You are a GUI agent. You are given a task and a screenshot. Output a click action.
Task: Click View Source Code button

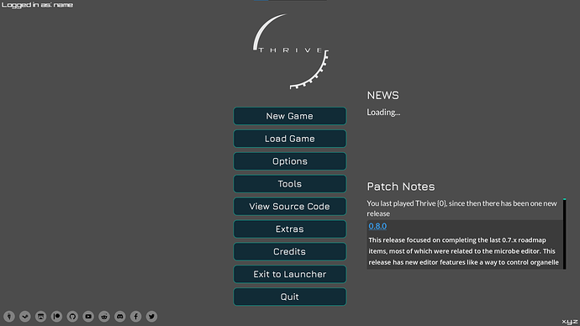pos(290,206)
